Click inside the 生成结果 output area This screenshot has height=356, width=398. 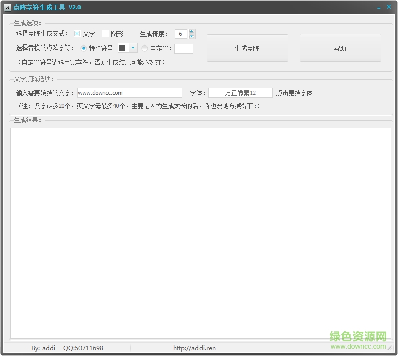(201, 233)
